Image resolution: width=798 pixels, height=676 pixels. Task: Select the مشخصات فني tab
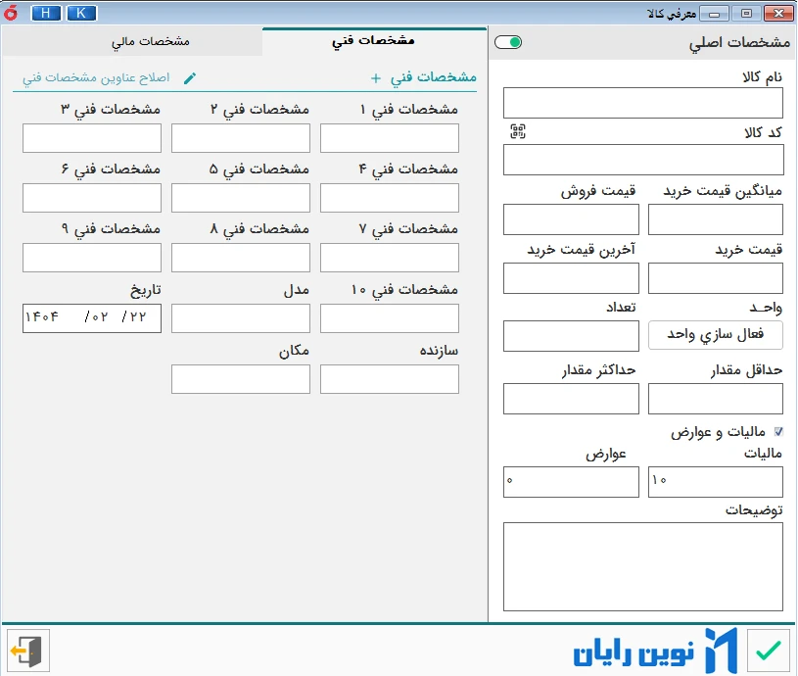click(x=373, y=41)
